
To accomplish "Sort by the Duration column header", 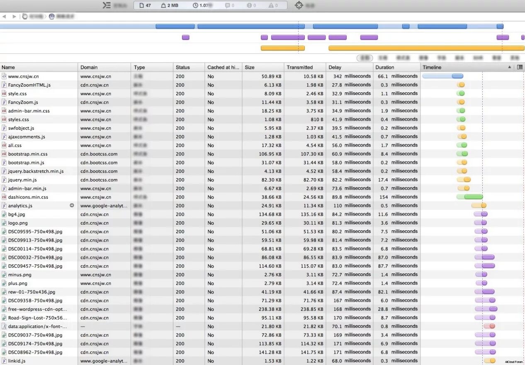I will click(x=396, y=67).
